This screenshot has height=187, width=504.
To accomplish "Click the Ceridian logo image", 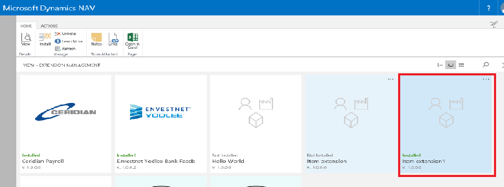I will tap(65, 112).
